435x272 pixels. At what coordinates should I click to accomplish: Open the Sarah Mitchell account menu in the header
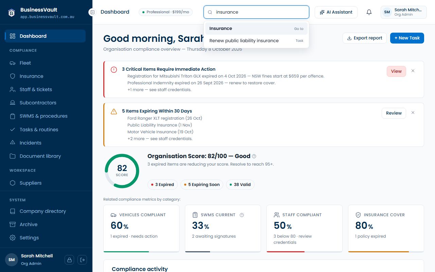404,12
